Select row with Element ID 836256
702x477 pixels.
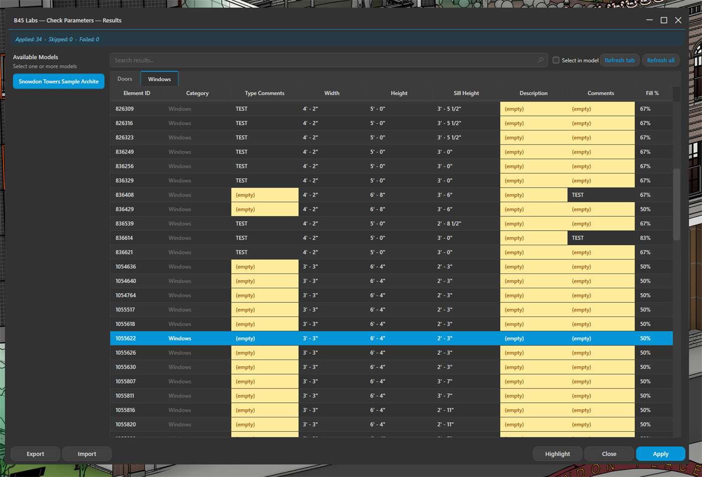[x=392, y=166]
